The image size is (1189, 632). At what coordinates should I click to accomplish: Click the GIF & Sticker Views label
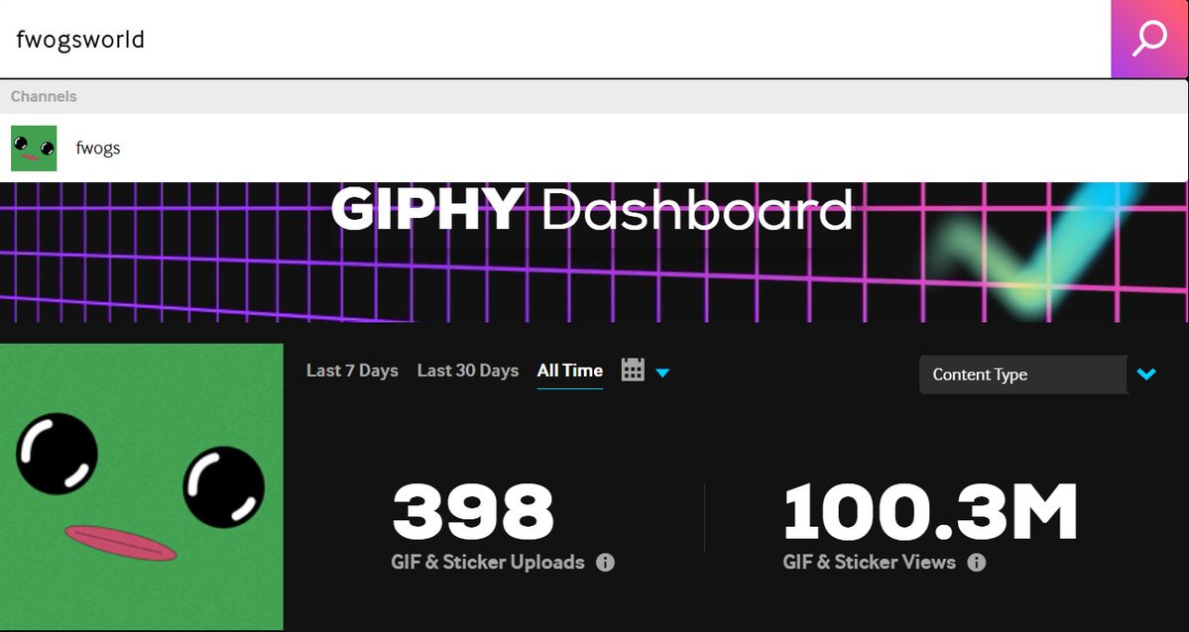tap(869, 563)
